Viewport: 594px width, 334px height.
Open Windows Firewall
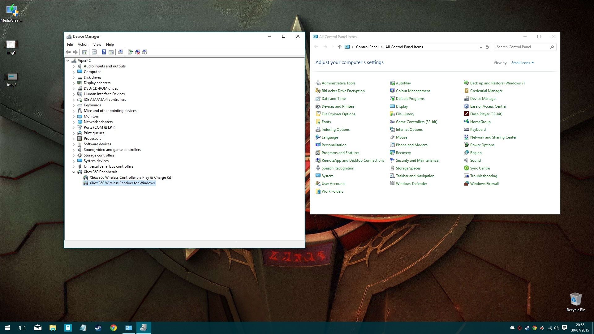coord(481,184)
